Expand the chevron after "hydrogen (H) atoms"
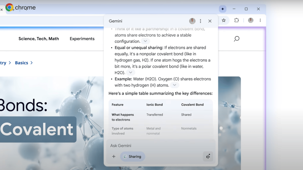This screenshot has width=303, height=170. pos(174,85)
